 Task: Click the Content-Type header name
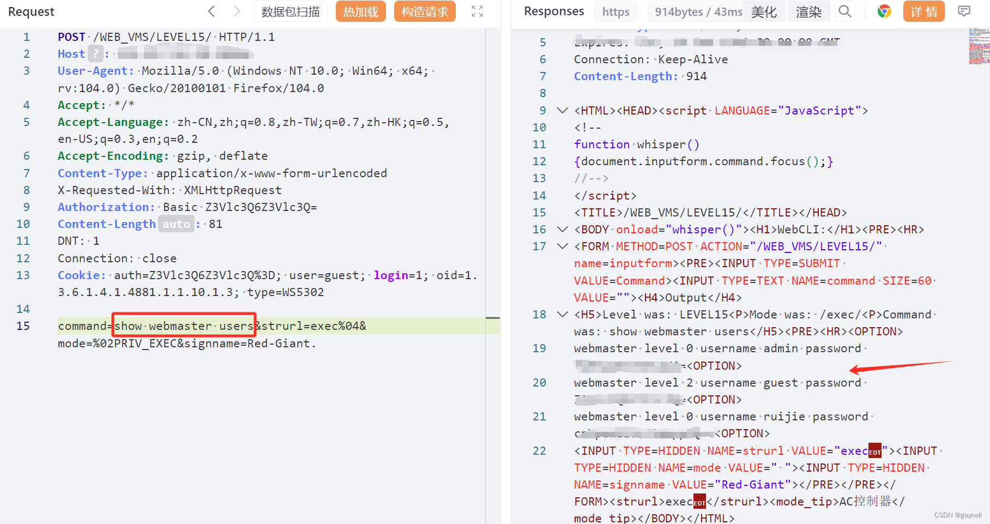103,173
